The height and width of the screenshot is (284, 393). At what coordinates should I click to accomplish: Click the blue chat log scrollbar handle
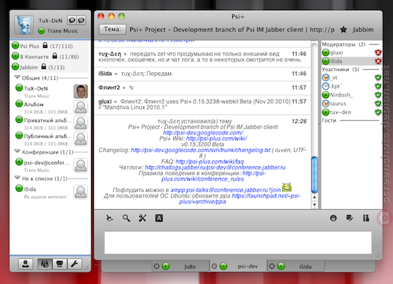[x=314, y=174]
